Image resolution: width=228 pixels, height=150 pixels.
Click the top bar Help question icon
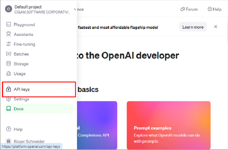click(210, 9)
